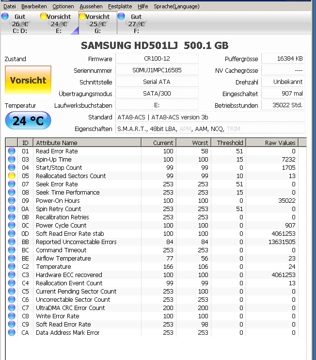Click the Spin-Up Time raw value 7232
316x360 pixels.
click(x=288, y=159)
